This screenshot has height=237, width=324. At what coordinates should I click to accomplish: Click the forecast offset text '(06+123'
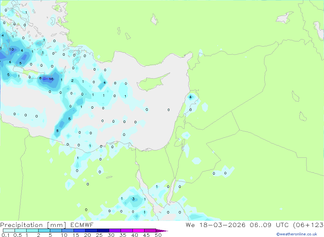point(308,225)
